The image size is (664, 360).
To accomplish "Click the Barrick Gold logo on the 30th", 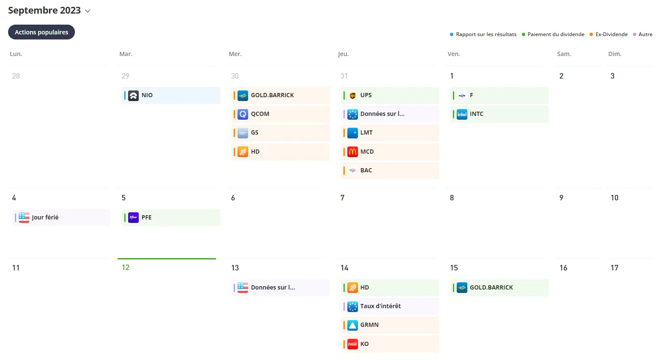I will (x=243, y=96).
